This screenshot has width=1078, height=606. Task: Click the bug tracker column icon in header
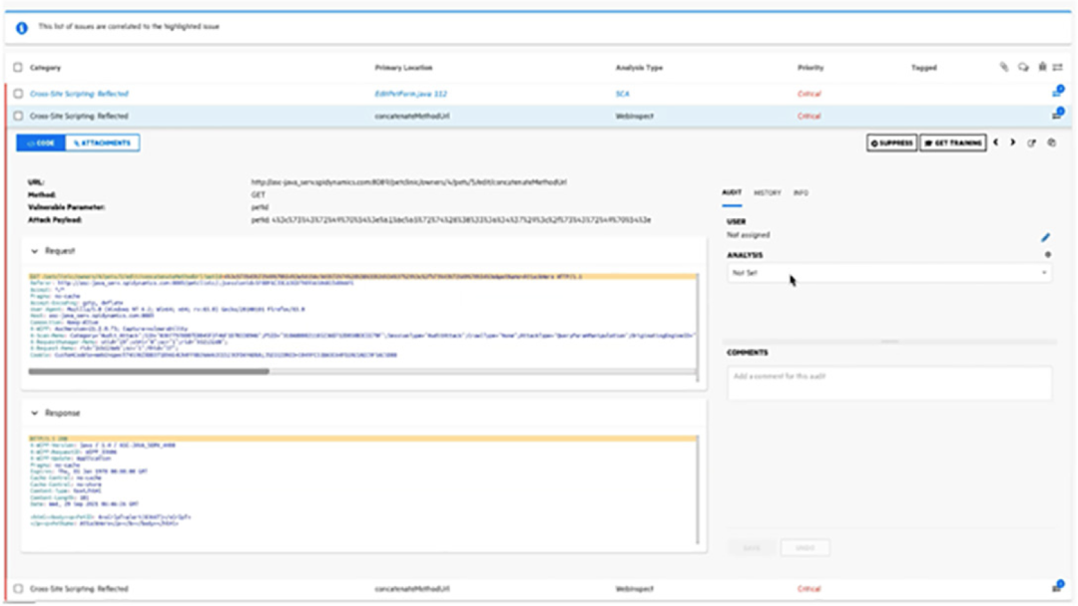1042,67
